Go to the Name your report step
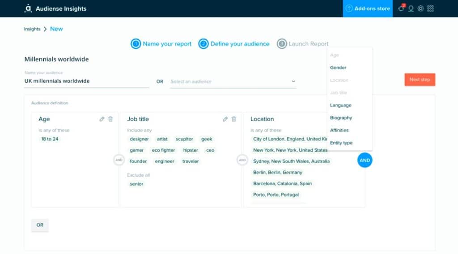 point(167,44)
